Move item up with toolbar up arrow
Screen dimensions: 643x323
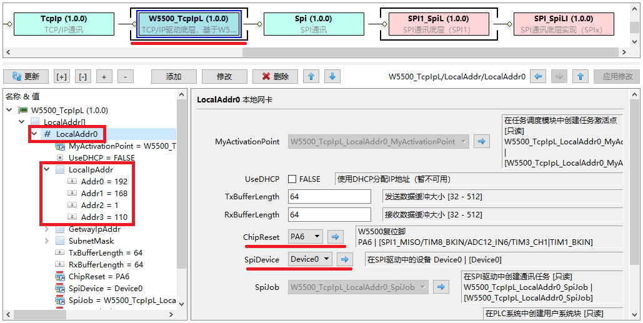tap(311, 77)
